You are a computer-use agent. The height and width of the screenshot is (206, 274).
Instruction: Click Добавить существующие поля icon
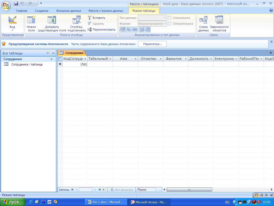52,24
